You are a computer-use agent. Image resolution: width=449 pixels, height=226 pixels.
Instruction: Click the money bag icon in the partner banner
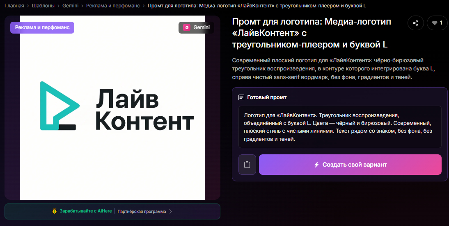[x=55, y=211]
